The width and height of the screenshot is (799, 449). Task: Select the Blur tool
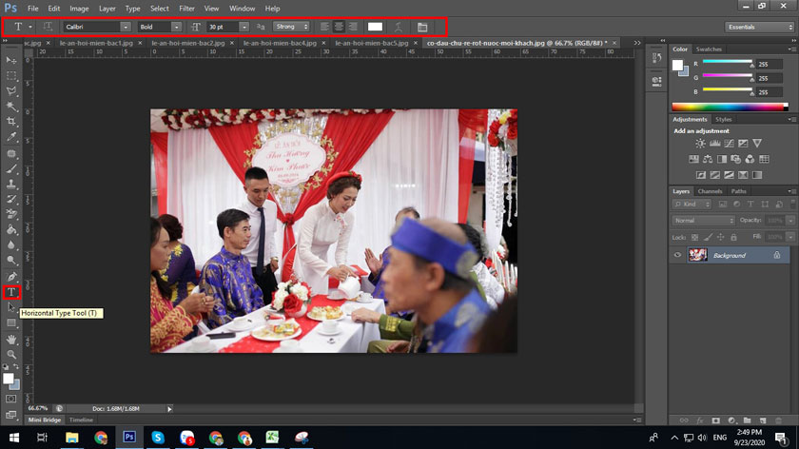[11, 245]
